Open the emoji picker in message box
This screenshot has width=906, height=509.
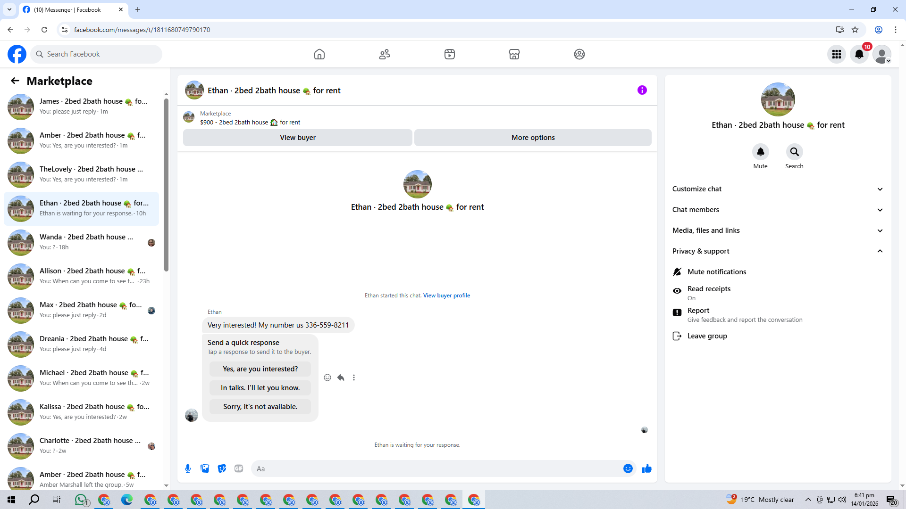point(628,468)
